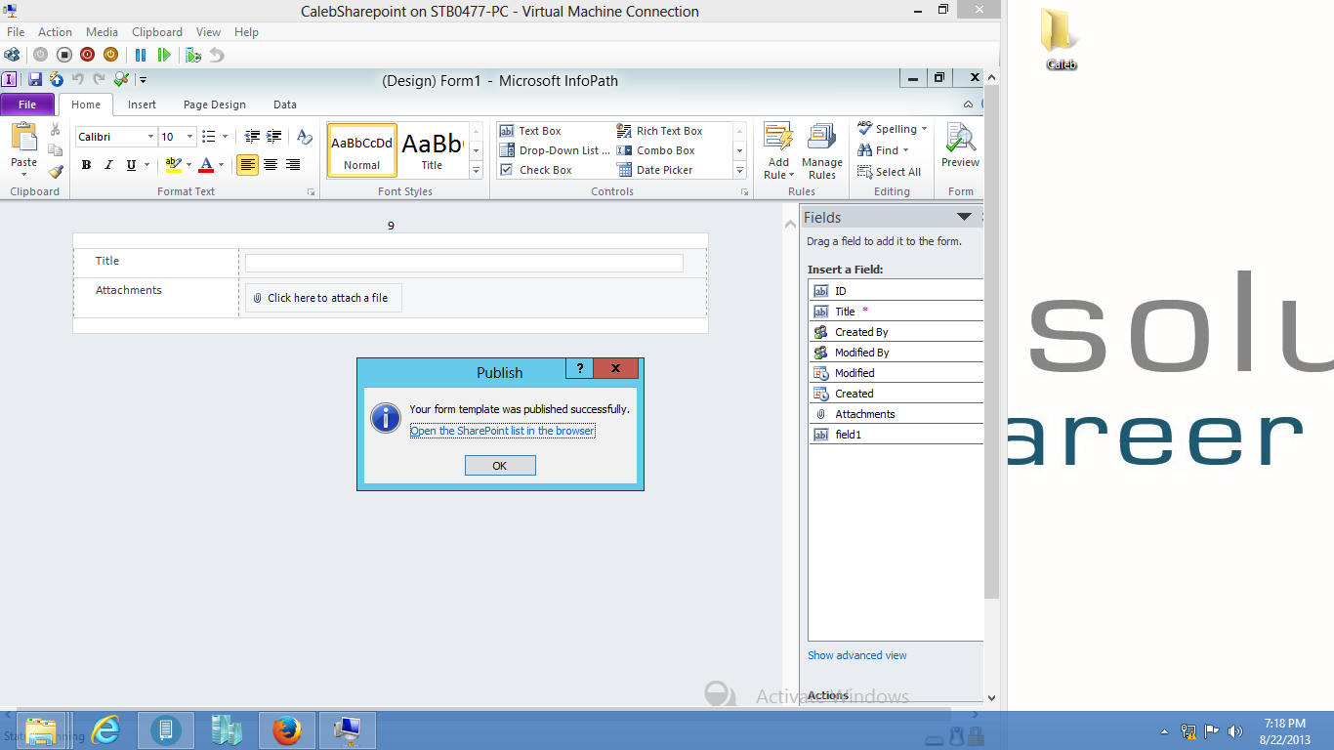The height and width of the screenshot is (750, 1334).
Task: Toggle Center alignment
Action: 271,165
